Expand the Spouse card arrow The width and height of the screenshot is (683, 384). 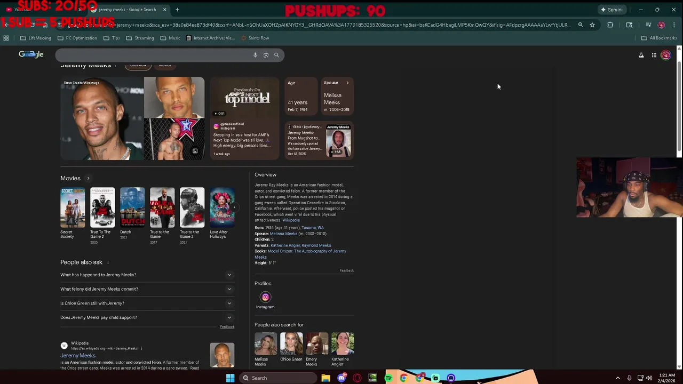[x=347, y=83]
